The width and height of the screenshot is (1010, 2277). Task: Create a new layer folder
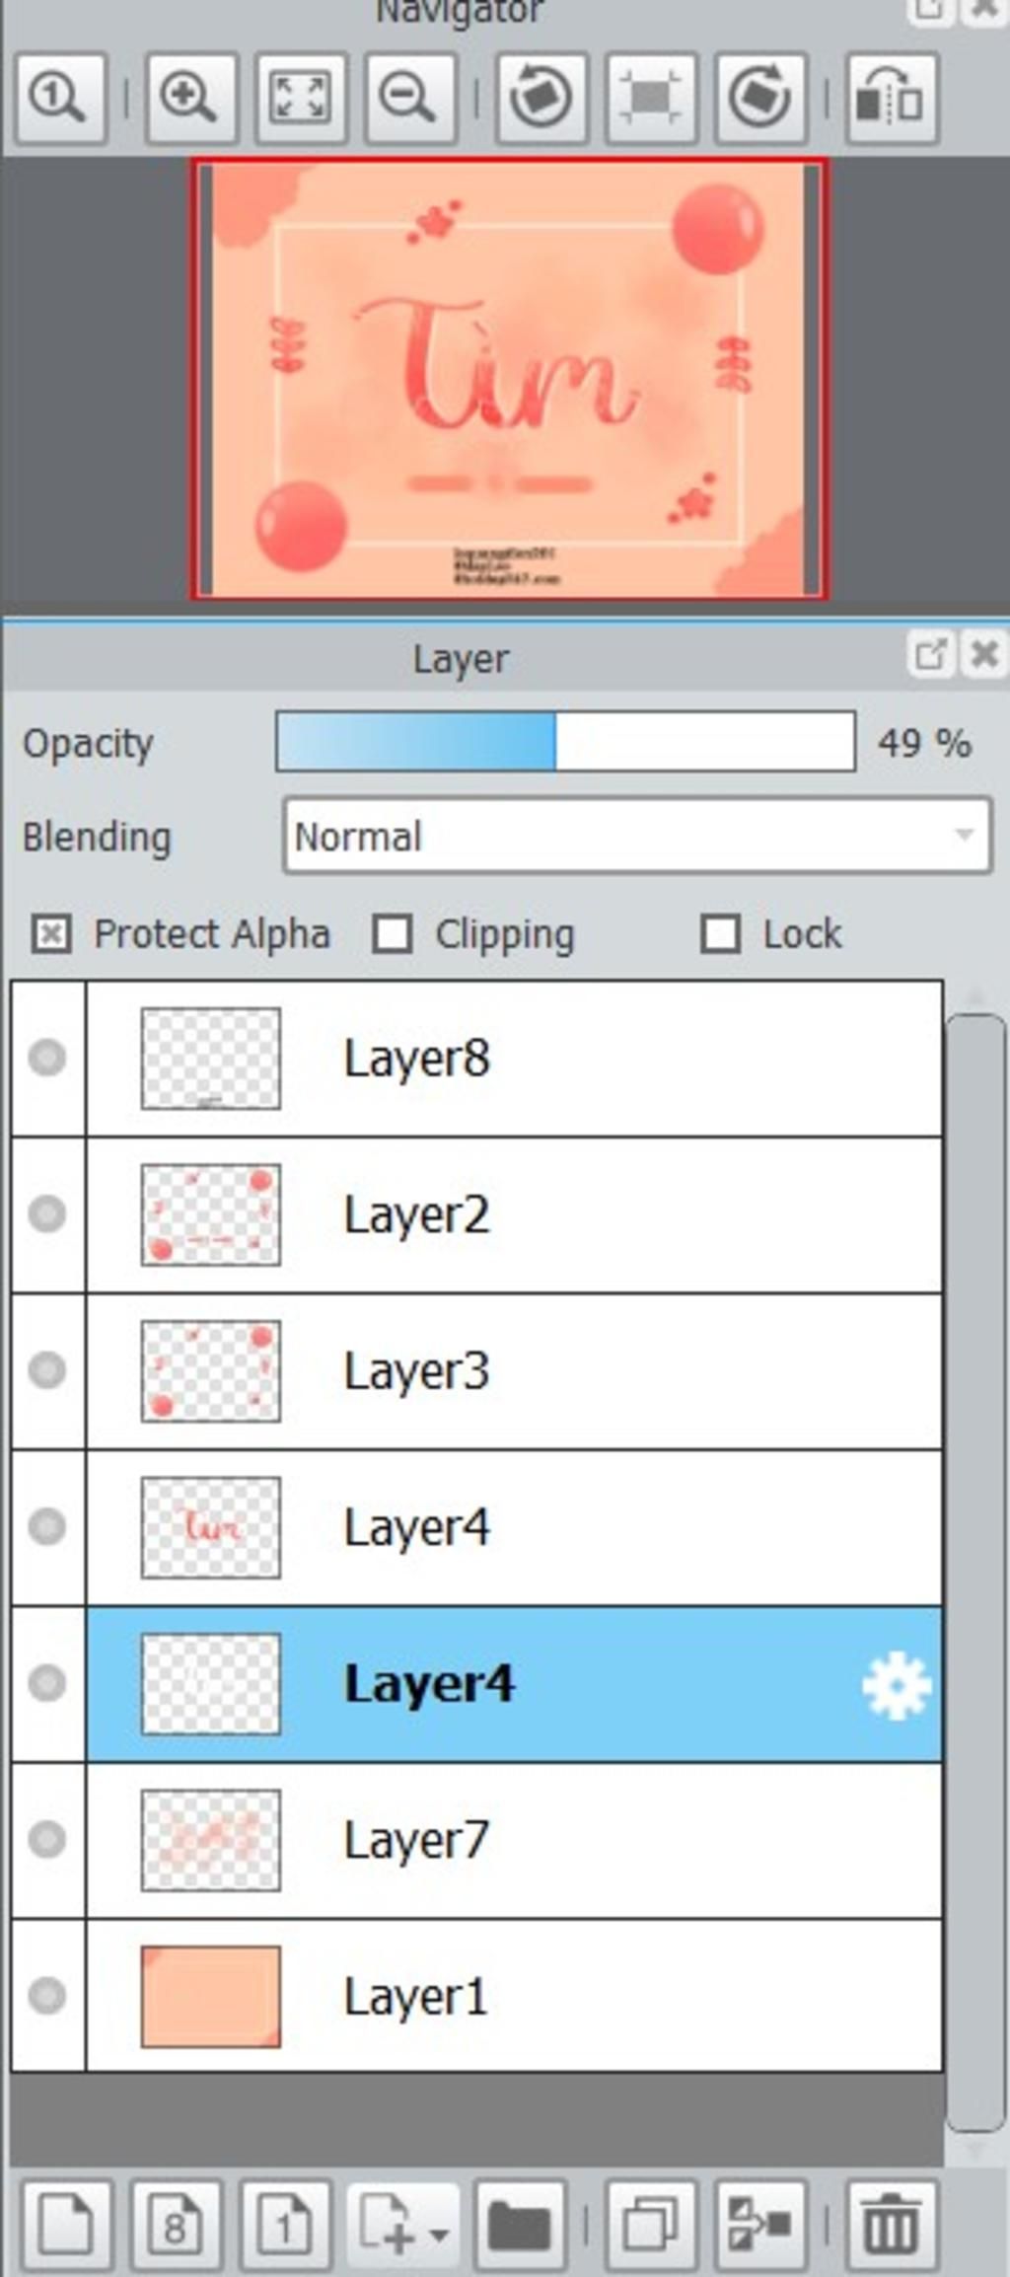[519, 2225]
